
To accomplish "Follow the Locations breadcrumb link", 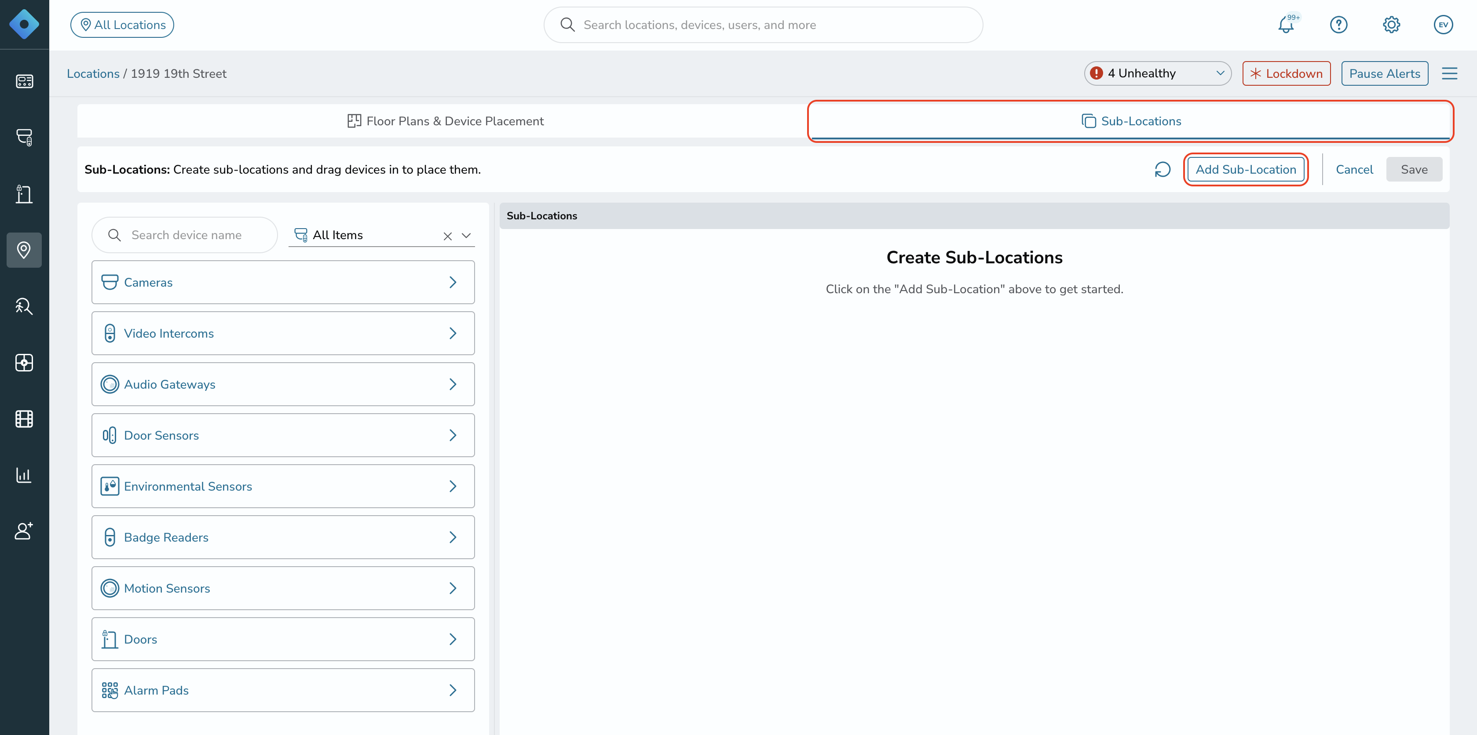I will (x=93, y=73).
